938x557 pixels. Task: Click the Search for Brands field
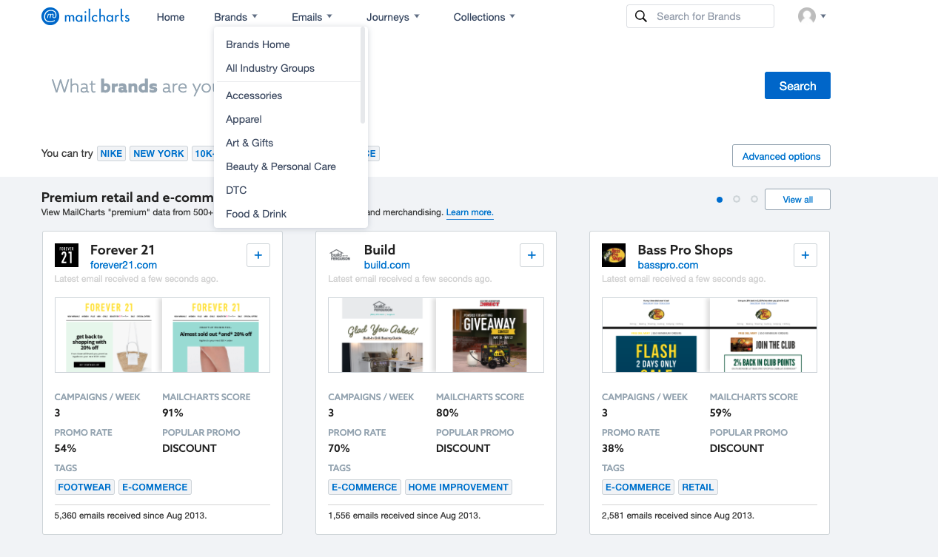tap(700, 16)
